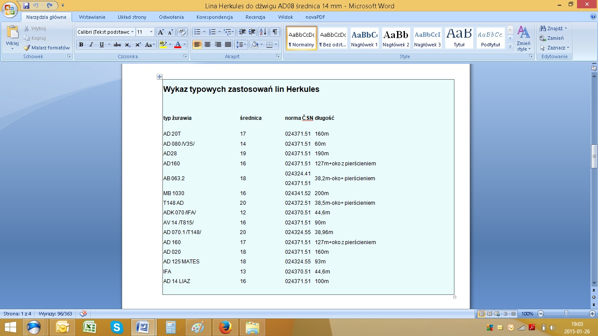598x336 pixels.
Task: Open Help with the question mark icon
Action: 593,17
